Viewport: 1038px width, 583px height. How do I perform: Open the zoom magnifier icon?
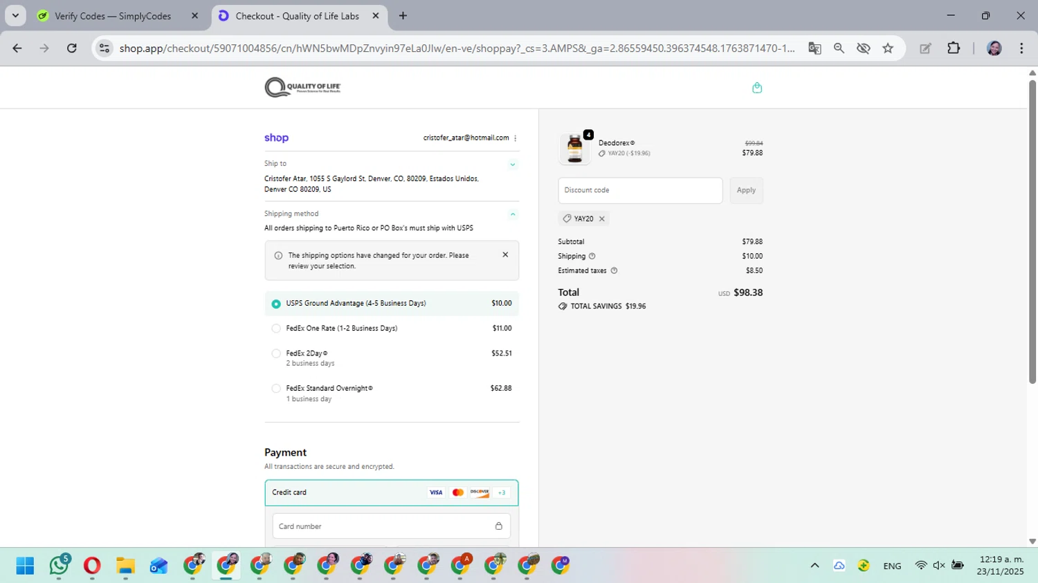pos(839,48)
